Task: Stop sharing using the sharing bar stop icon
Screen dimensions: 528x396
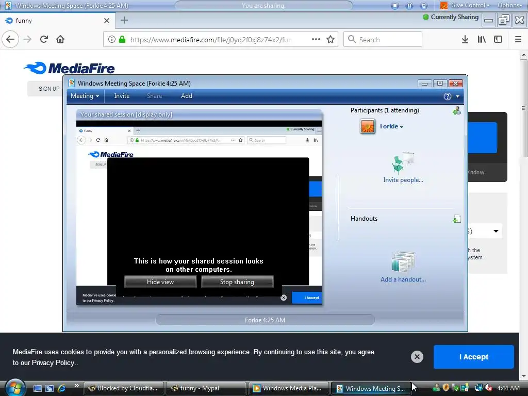Action: click(395, 6)
